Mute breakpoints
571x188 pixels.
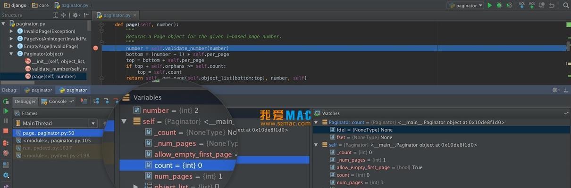(x=6, y=153)
